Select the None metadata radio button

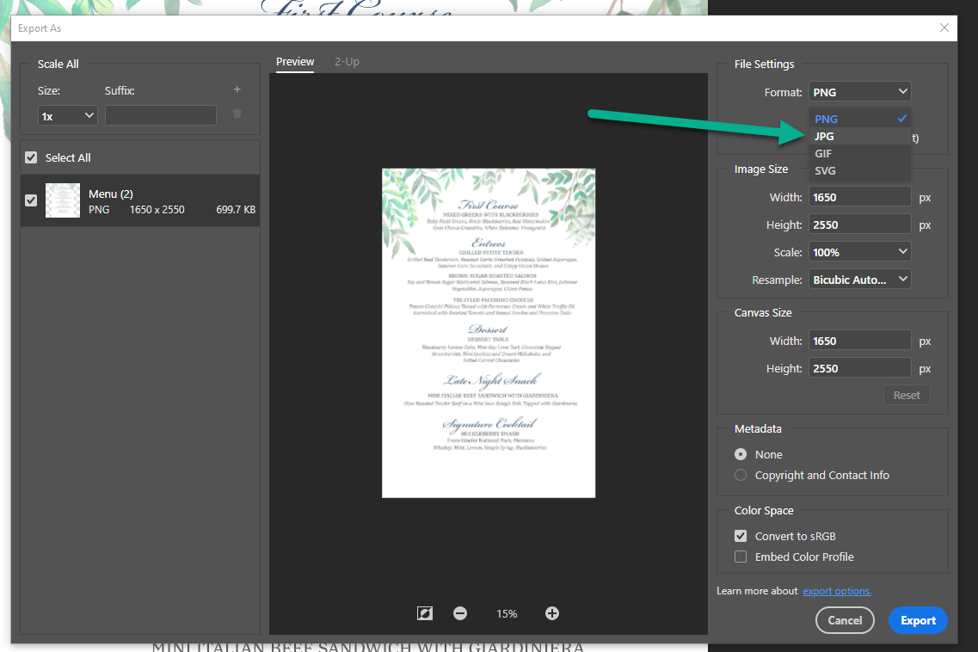point(740,454)
